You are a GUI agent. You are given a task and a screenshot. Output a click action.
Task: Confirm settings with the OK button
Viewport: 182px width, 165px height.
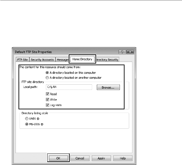click(58, 158)
